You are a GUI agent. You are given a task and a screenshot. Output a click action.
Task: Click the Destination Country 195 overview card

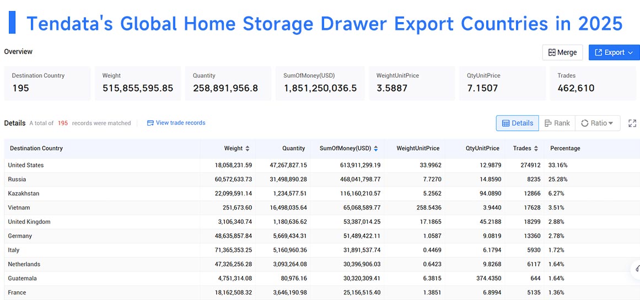(x=47, y=83)
